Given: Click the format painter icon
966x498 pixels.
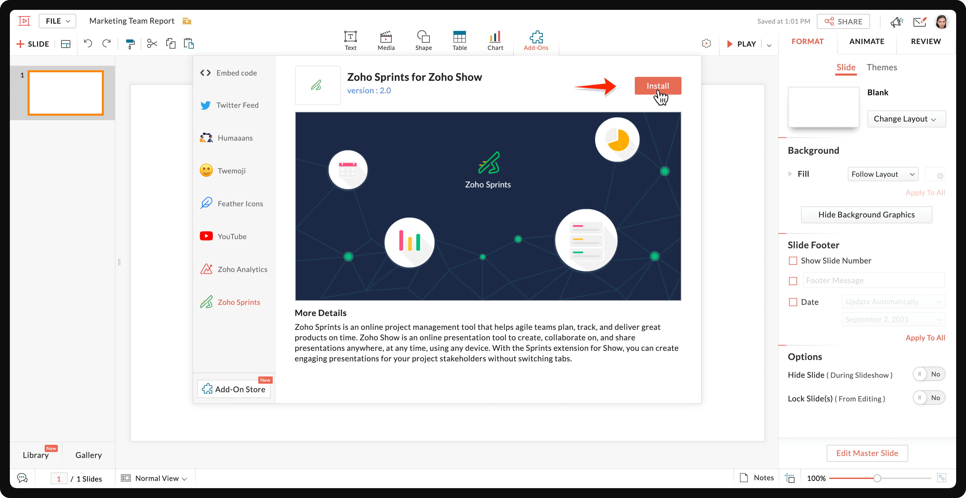Looking at the screenshot, I should [130, 44].
